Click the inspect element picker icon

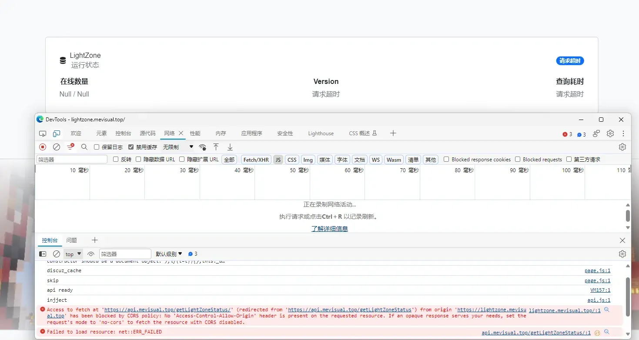[x=43, y=133]
